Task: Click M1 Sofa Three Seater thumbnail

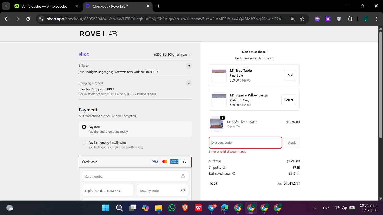Action: (216, 124)
